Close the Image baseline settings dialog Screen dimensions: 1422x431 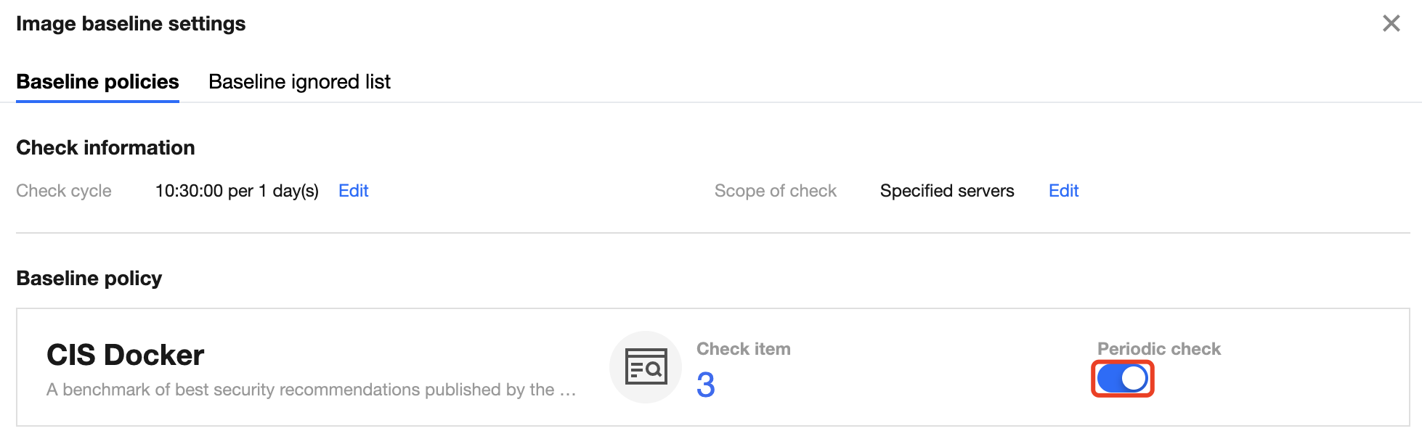pyautogui.click(x=1391, y=24)
